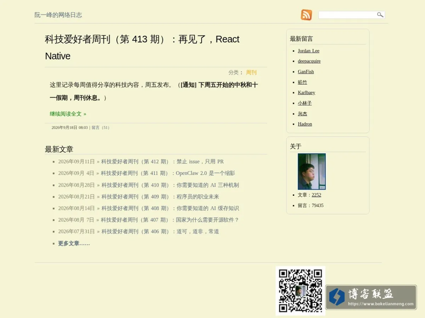Click the 更多文章…… link
425x318 pixels.
(74, 243)
